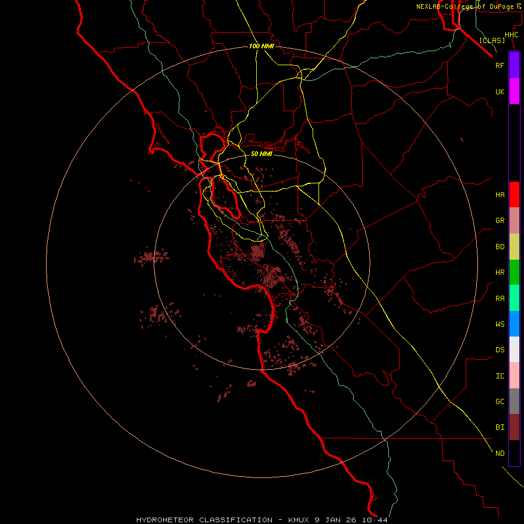Click the dark green HR legend swatch
524x524 pixels.
click(x=514, y=272)
